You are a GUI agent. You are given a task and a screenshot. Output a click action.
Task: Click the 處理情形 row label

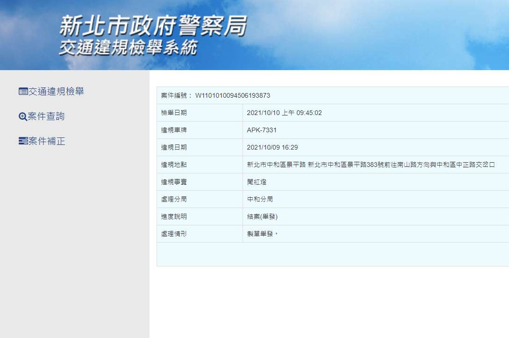coord(174,234)
